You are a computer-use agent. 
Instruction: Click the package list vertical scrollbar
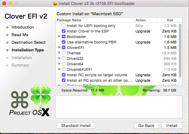180,50
